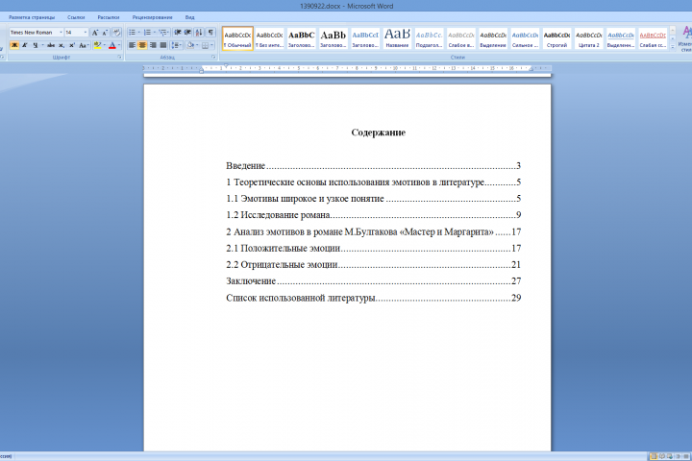Open the Рецензирование tab
The width and height of the screenshot is (692, 461).
click(152, 17)
